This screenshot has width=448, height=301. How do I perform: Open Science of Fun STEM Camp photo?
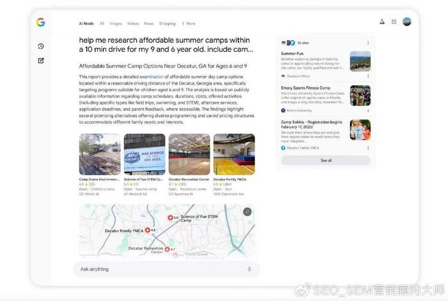coord(145,155)
